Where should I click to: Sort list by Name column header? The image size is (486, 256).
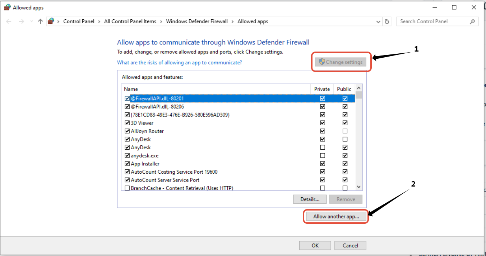pos(216,89)
